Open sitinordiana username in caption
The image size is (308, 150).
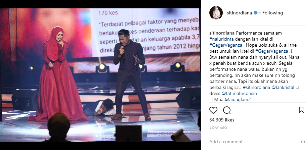click(222, 33)
